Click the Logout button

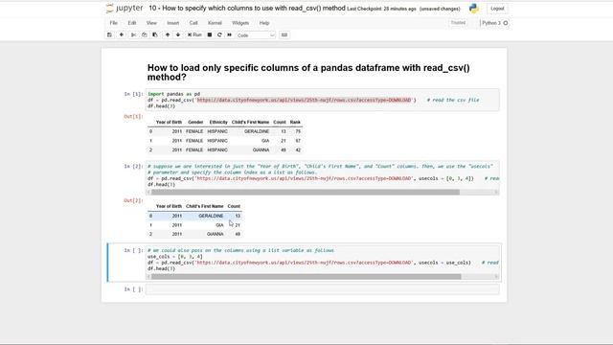click(497, 9)
